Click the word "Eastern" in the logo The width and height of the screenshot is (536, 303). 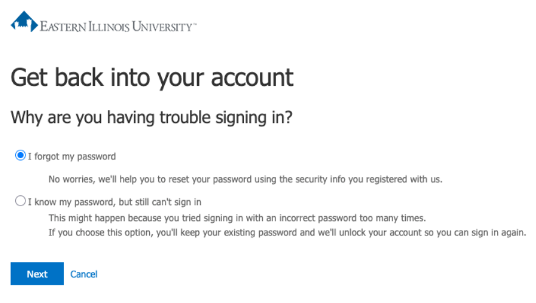63,27
